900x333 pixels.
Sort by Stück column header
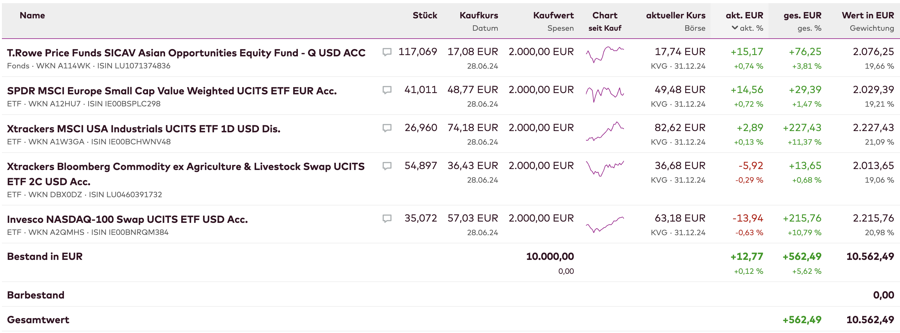click(x=424, y=16)
